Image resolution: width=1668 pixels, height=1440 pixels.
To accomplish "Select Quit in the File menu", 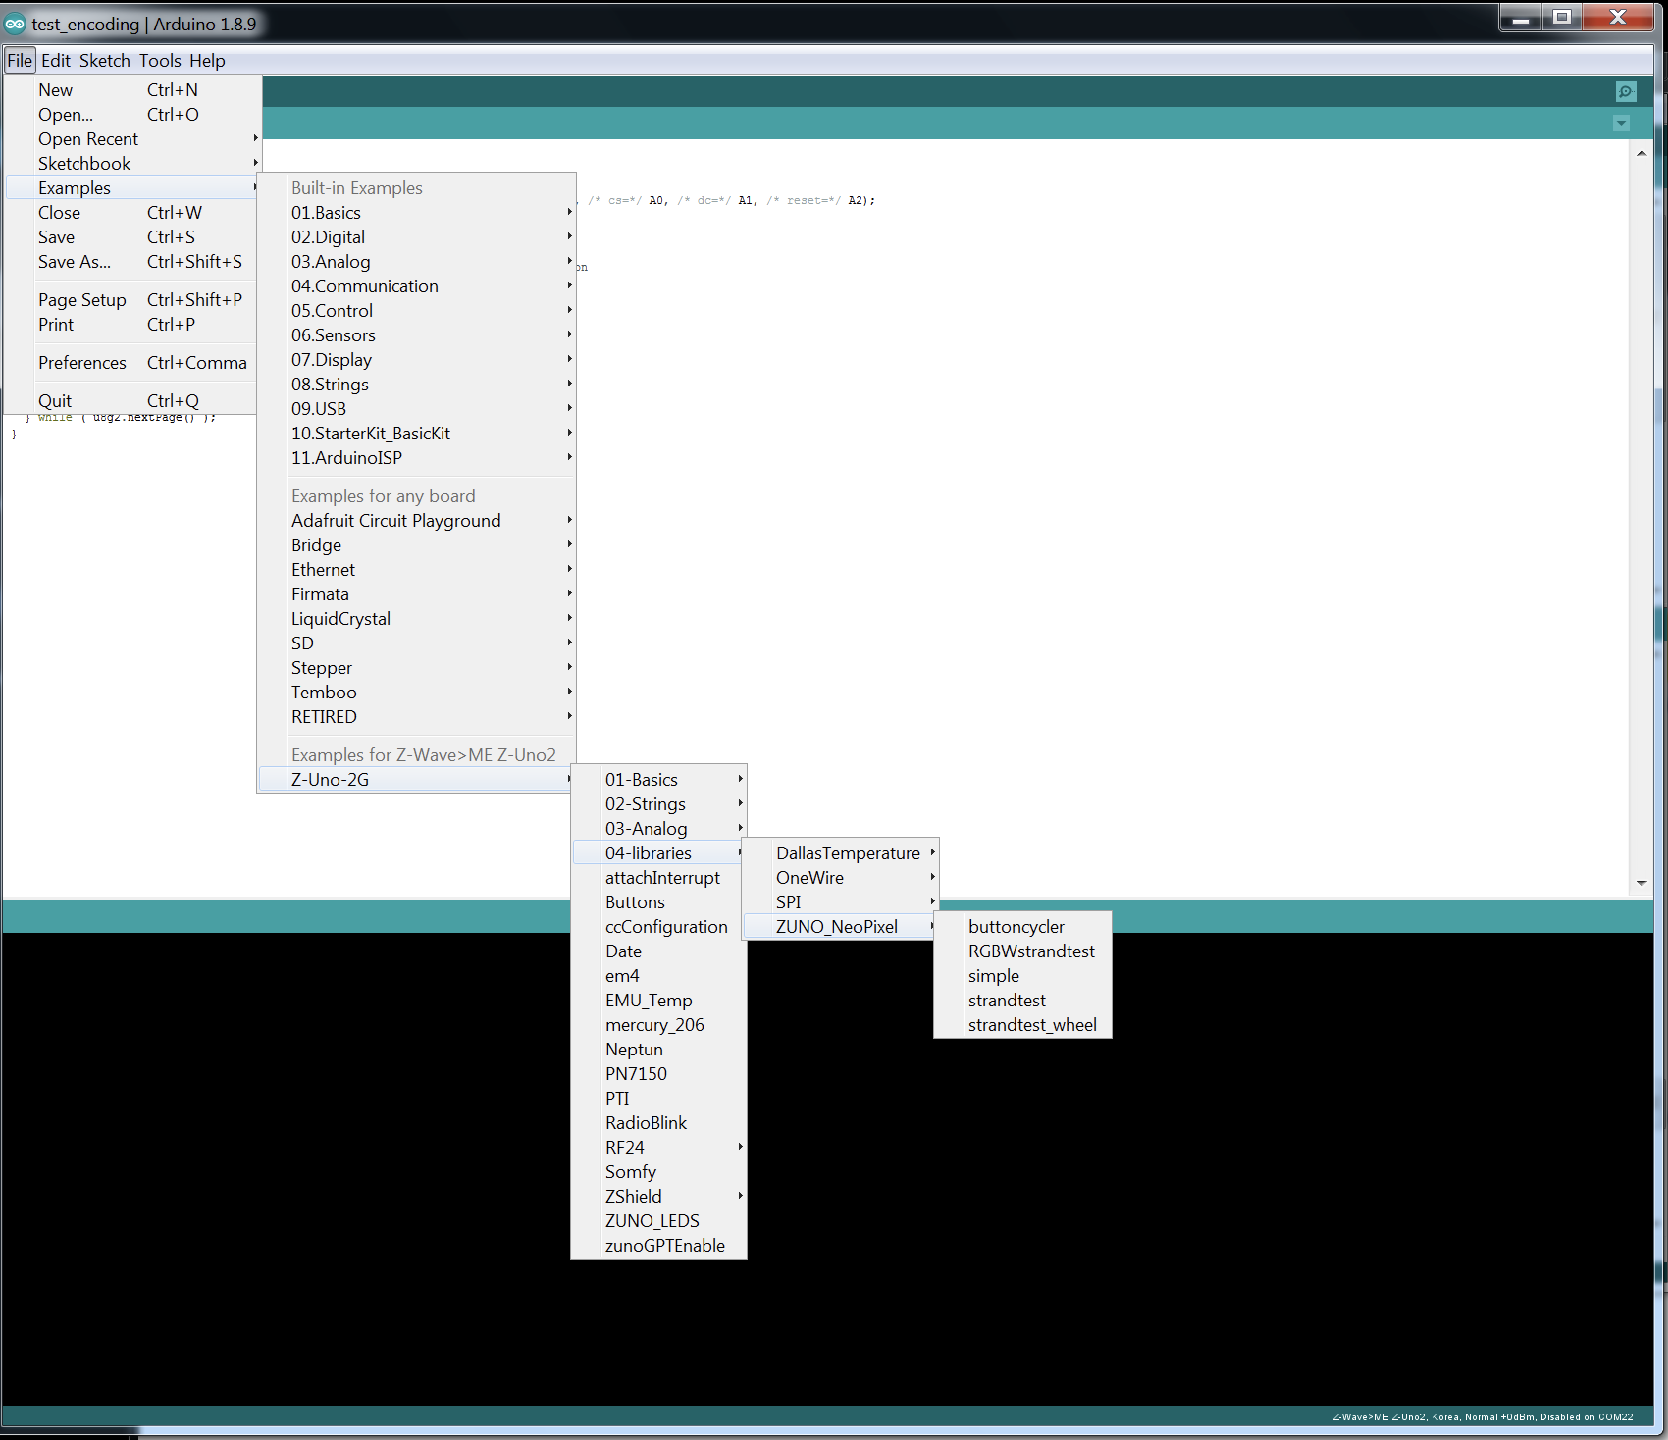I will click(132, 400).
